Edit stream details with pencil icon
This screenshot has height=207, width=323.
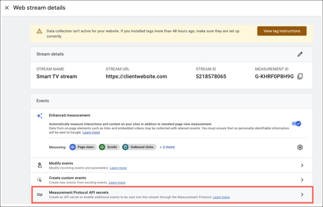point(300,54)
